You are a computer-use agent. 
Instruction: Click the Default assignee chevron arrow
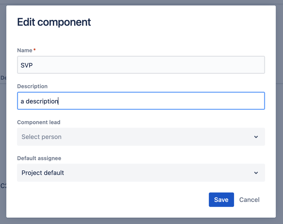[x=256, y=173]
